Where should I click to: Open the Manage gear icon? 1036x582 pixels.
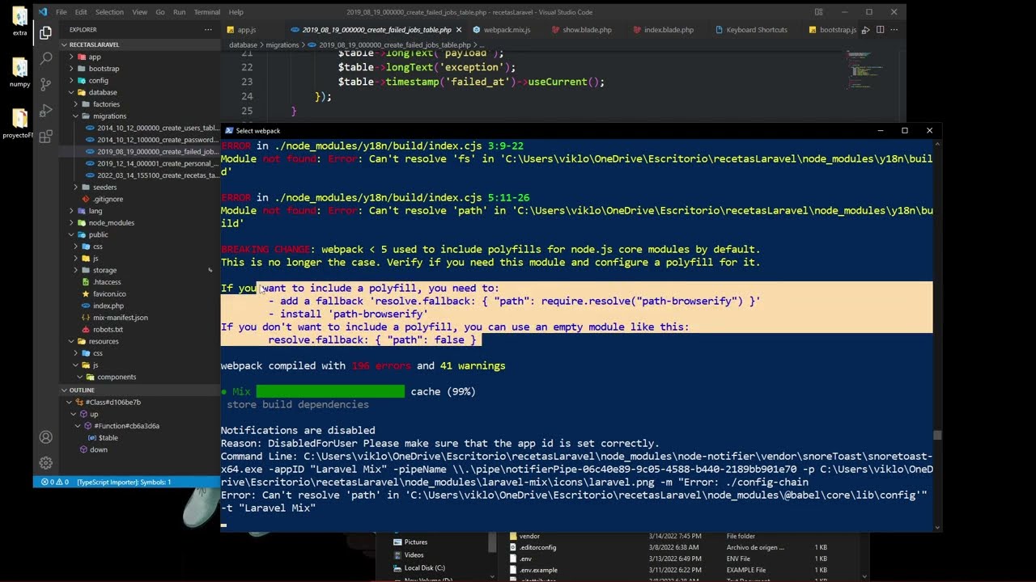[x=45, y=463]
